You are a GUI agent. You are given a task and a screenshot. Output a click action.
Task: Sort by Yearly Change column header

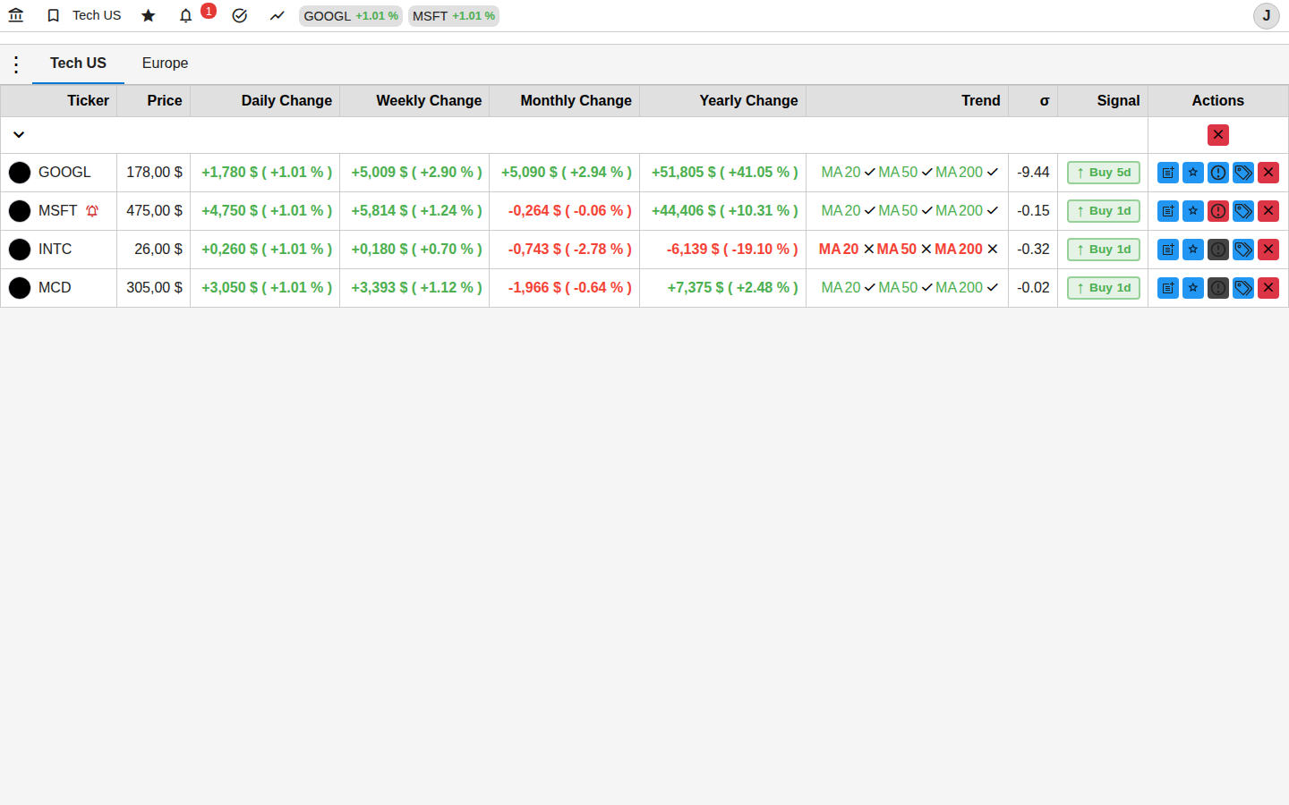pos(723,101)
